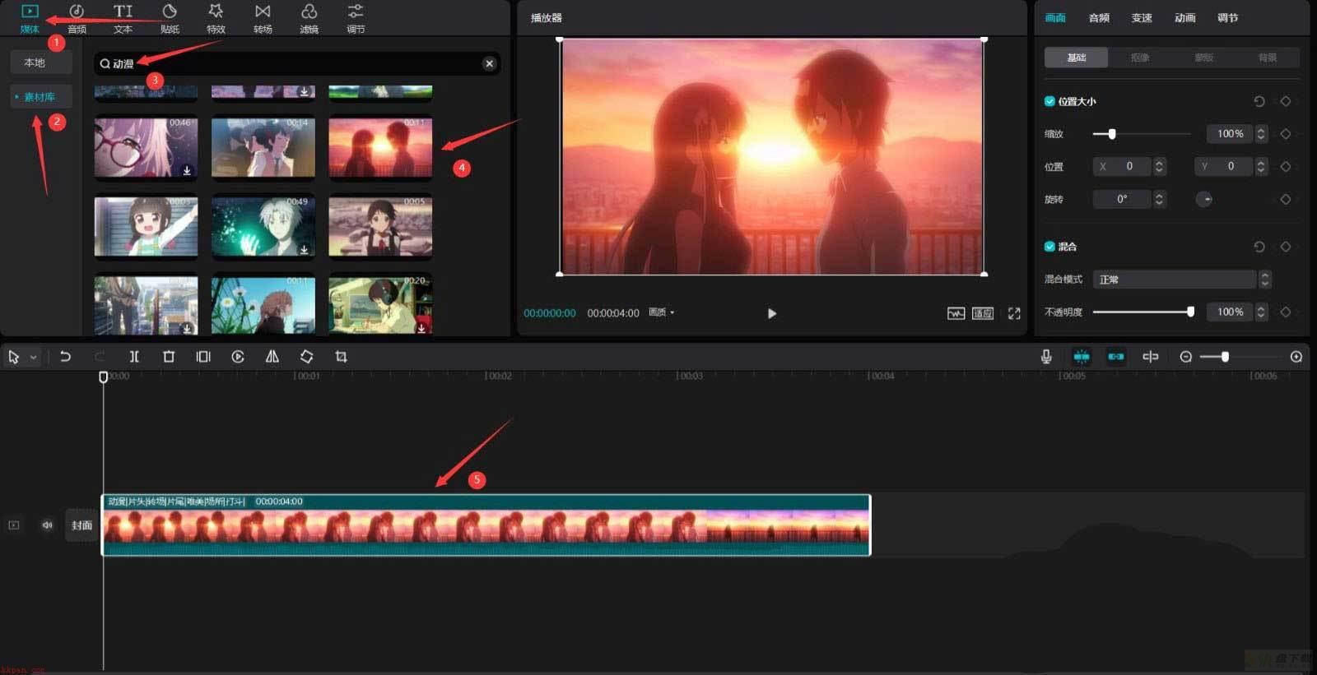
Task: Adjust the 不透明度 opacity slider
Action: [1142, 312]
